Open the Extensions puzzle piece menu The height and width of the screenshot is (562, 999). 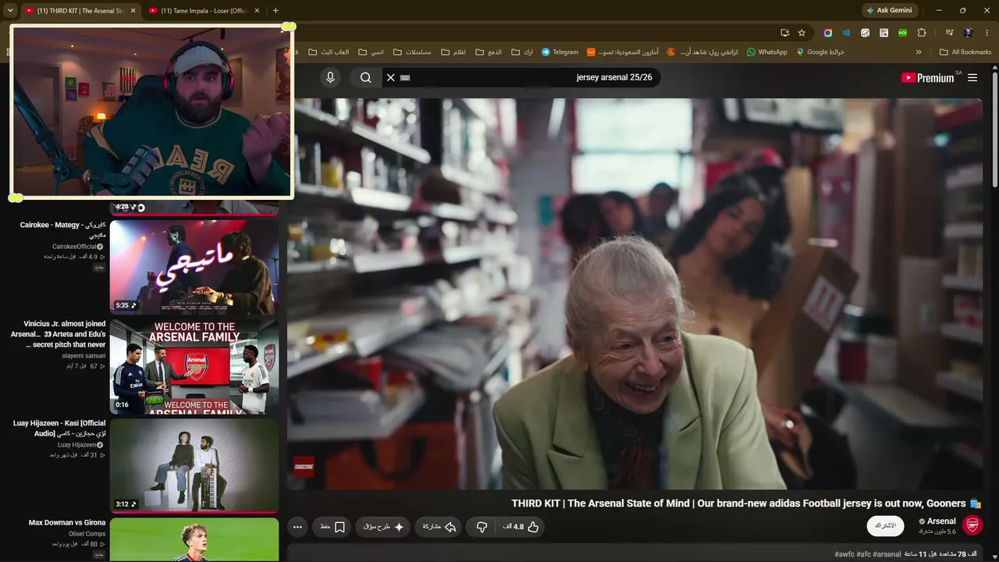922,33
